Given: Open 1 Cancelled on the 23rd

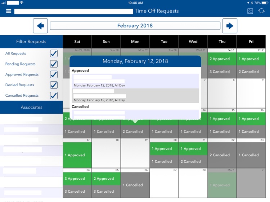Looking at the screenshot, I should click(x=251, y=155).
